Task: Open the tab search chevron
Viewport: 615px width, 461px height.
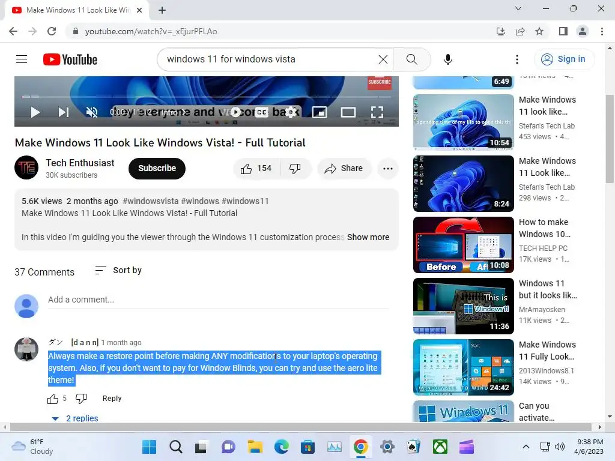Action: tap(518, 8)
